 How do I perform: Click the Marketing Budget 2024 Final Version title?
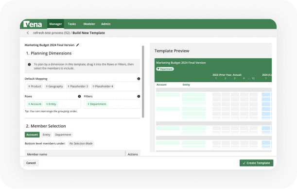click(x=50, y=45)
